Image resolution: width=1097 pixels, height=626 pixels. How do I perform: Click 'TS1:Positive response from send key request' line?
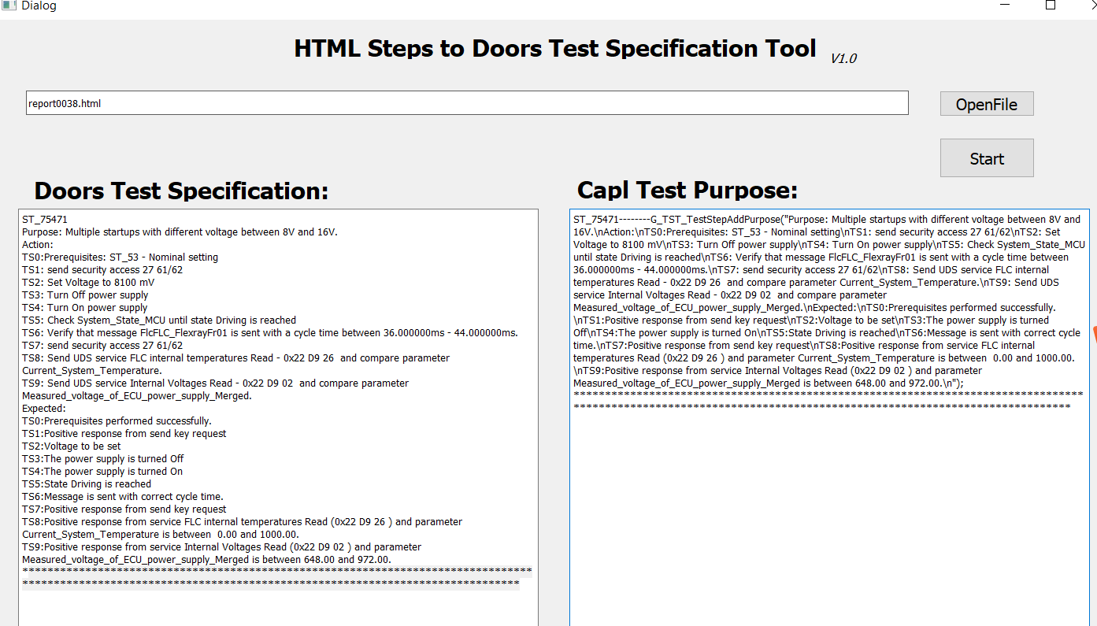click(124, 434)
